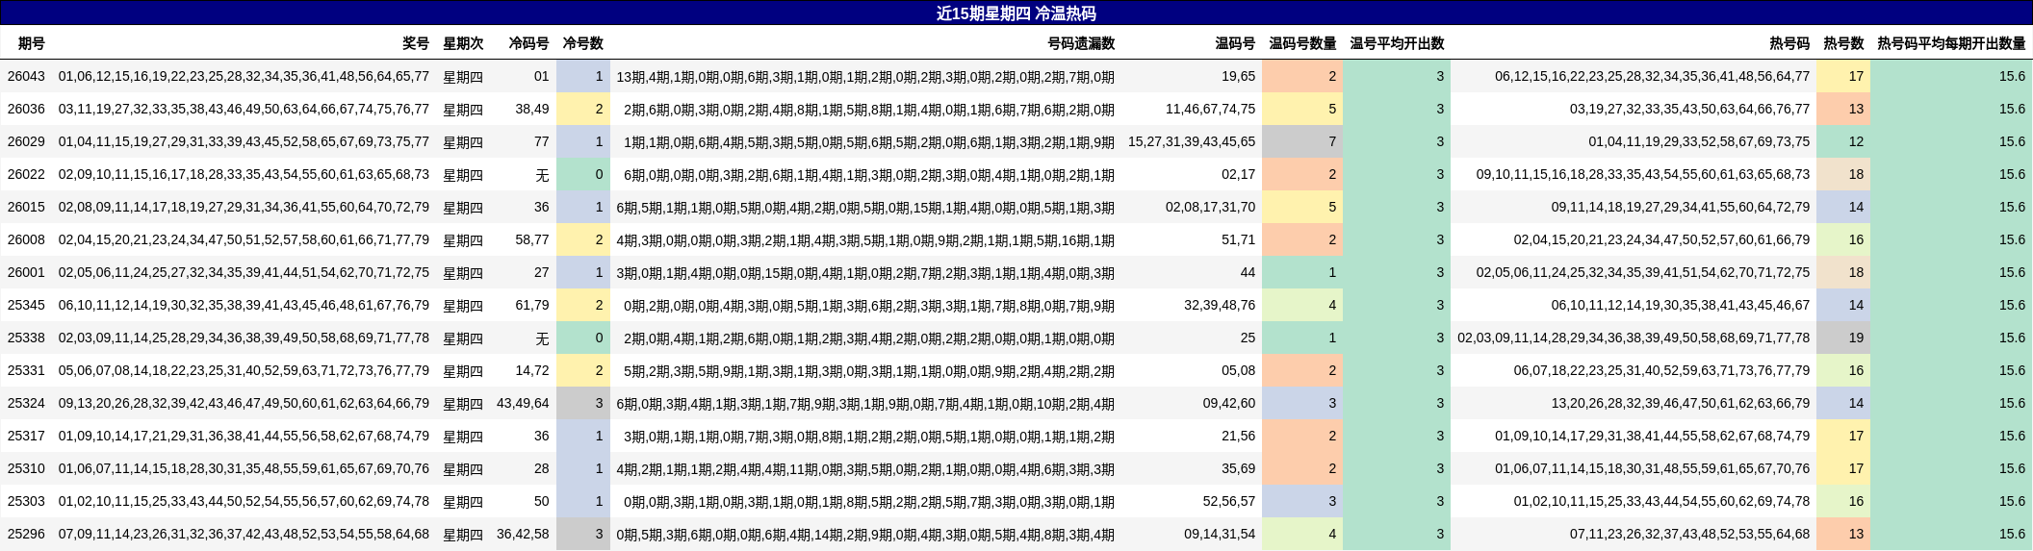Select the '冷码号' column header

point(528,43)
